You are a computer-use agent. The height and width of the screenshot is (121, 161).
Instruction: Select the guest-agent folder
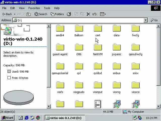pos(60,47)
